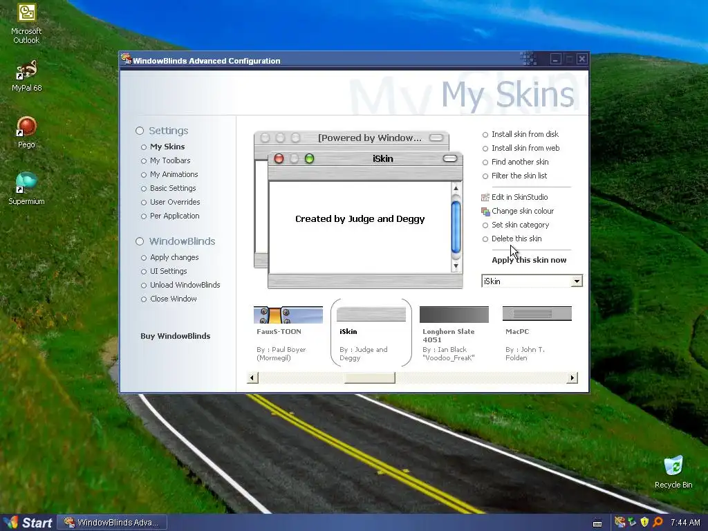The image size is (708, 531).
Task: Select the Longhorn Slate 4051 thumbnail
Action: tap(454, 315)
